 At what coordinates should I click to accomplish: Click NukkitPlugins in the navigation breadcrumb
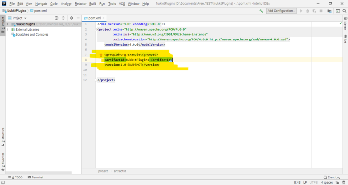point(16,11)
